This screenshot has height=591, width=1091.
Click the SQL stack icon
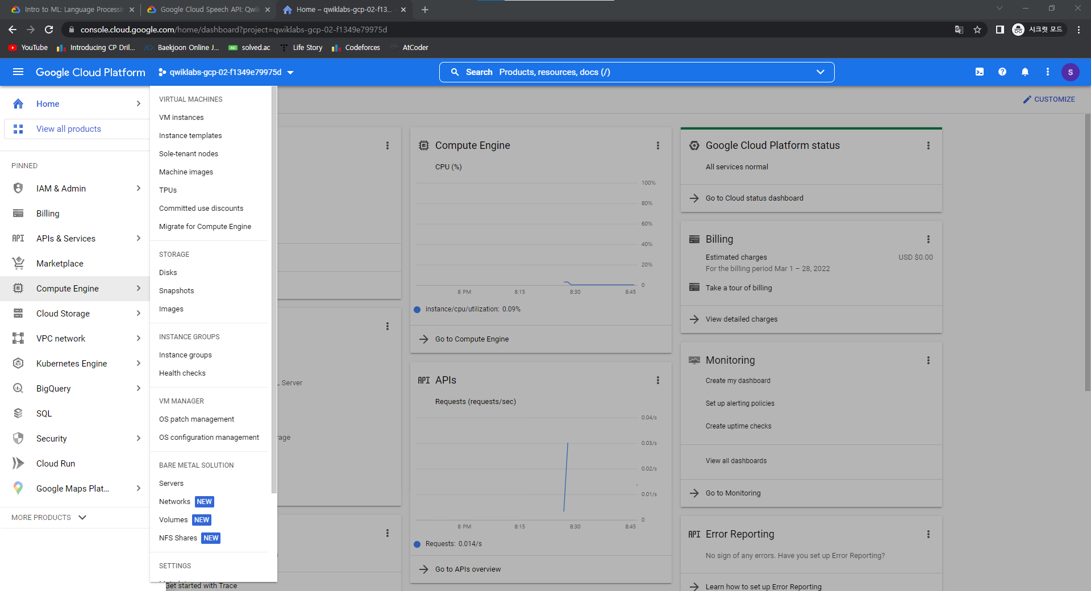pos(18,413)
